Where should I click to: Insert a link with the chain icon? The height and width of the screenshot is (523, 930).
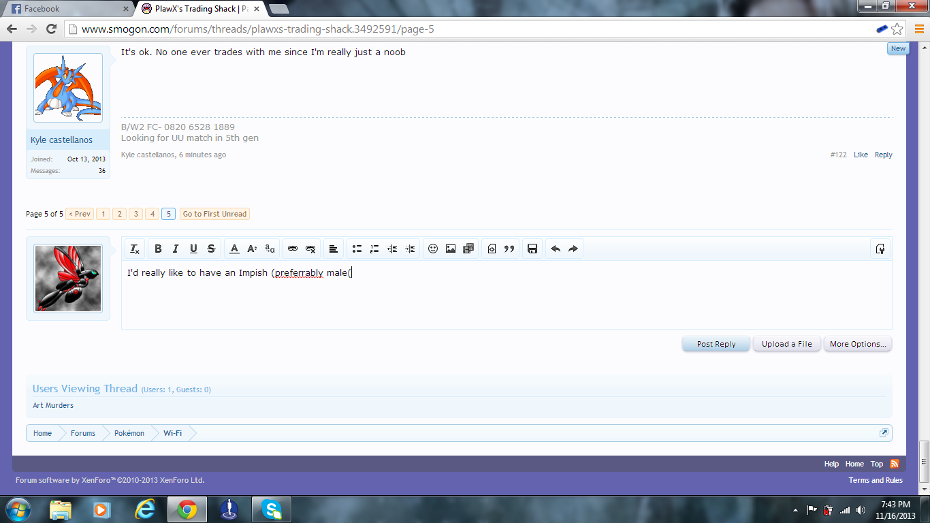293,249
